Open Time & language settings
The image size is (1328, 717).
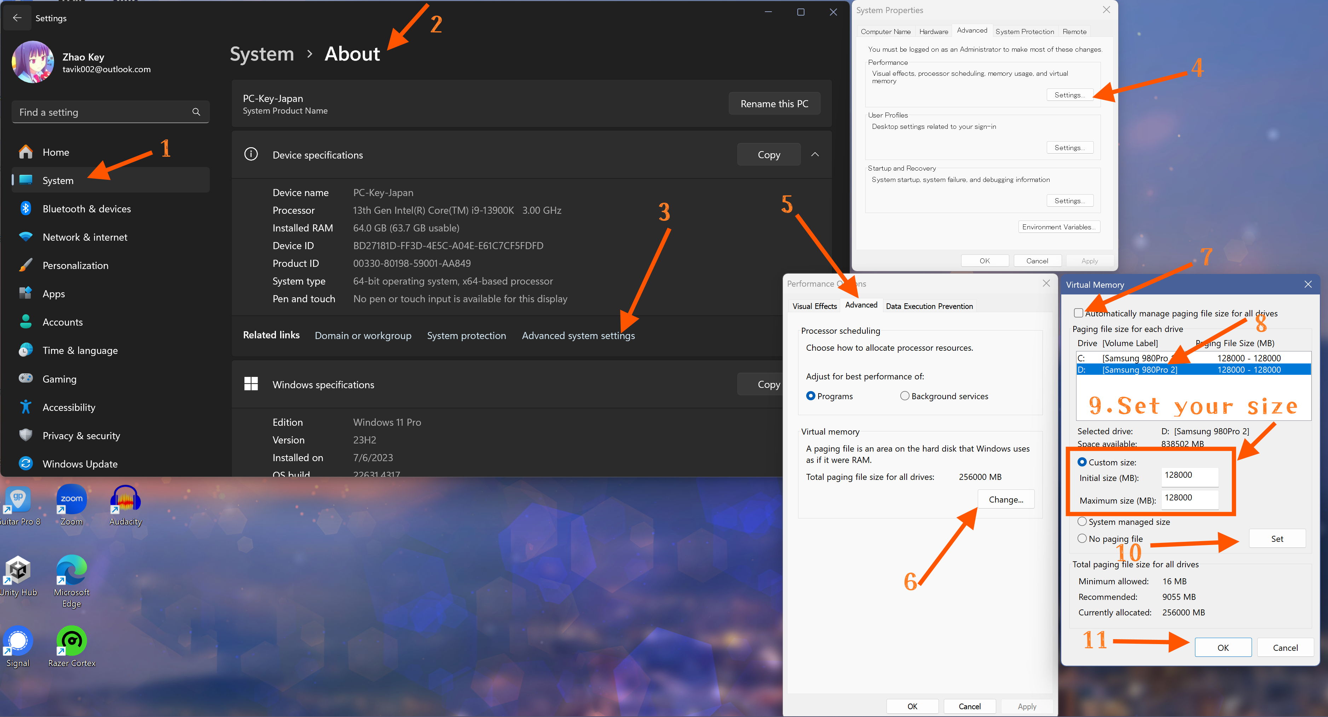pyautogui.click(x=110, y=350)
